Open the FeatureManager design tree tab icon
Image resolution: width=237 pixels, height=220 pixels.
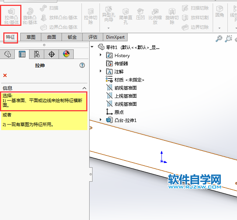(x=8, y=54)
